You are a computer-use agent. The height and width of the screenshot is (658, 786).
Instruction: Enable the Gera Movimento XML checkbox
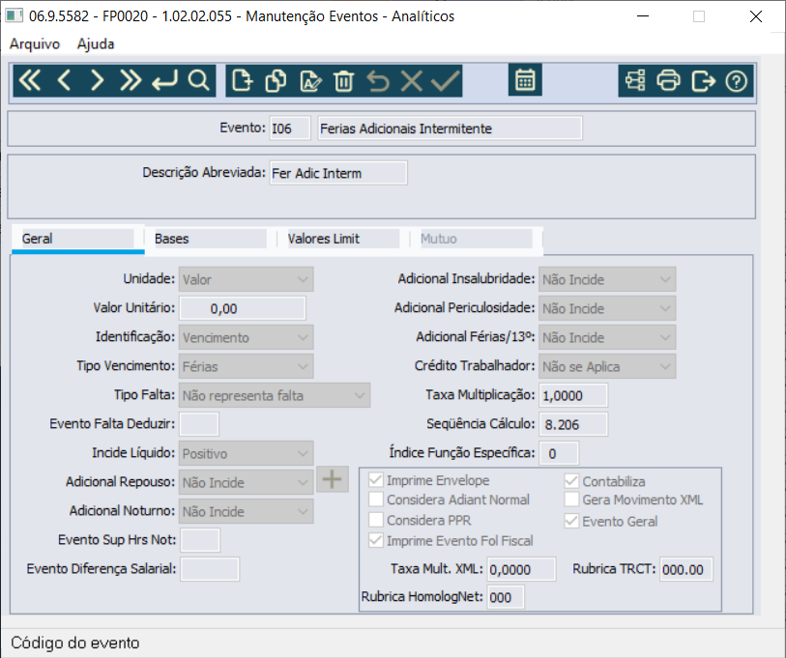(571, 500)
